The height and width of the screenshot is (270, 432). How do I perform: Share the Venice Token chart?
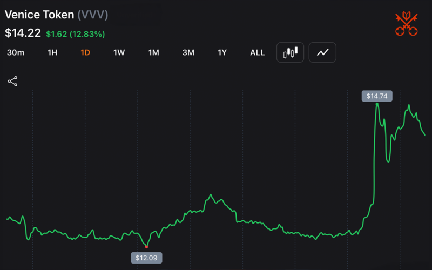coord(12,82)
